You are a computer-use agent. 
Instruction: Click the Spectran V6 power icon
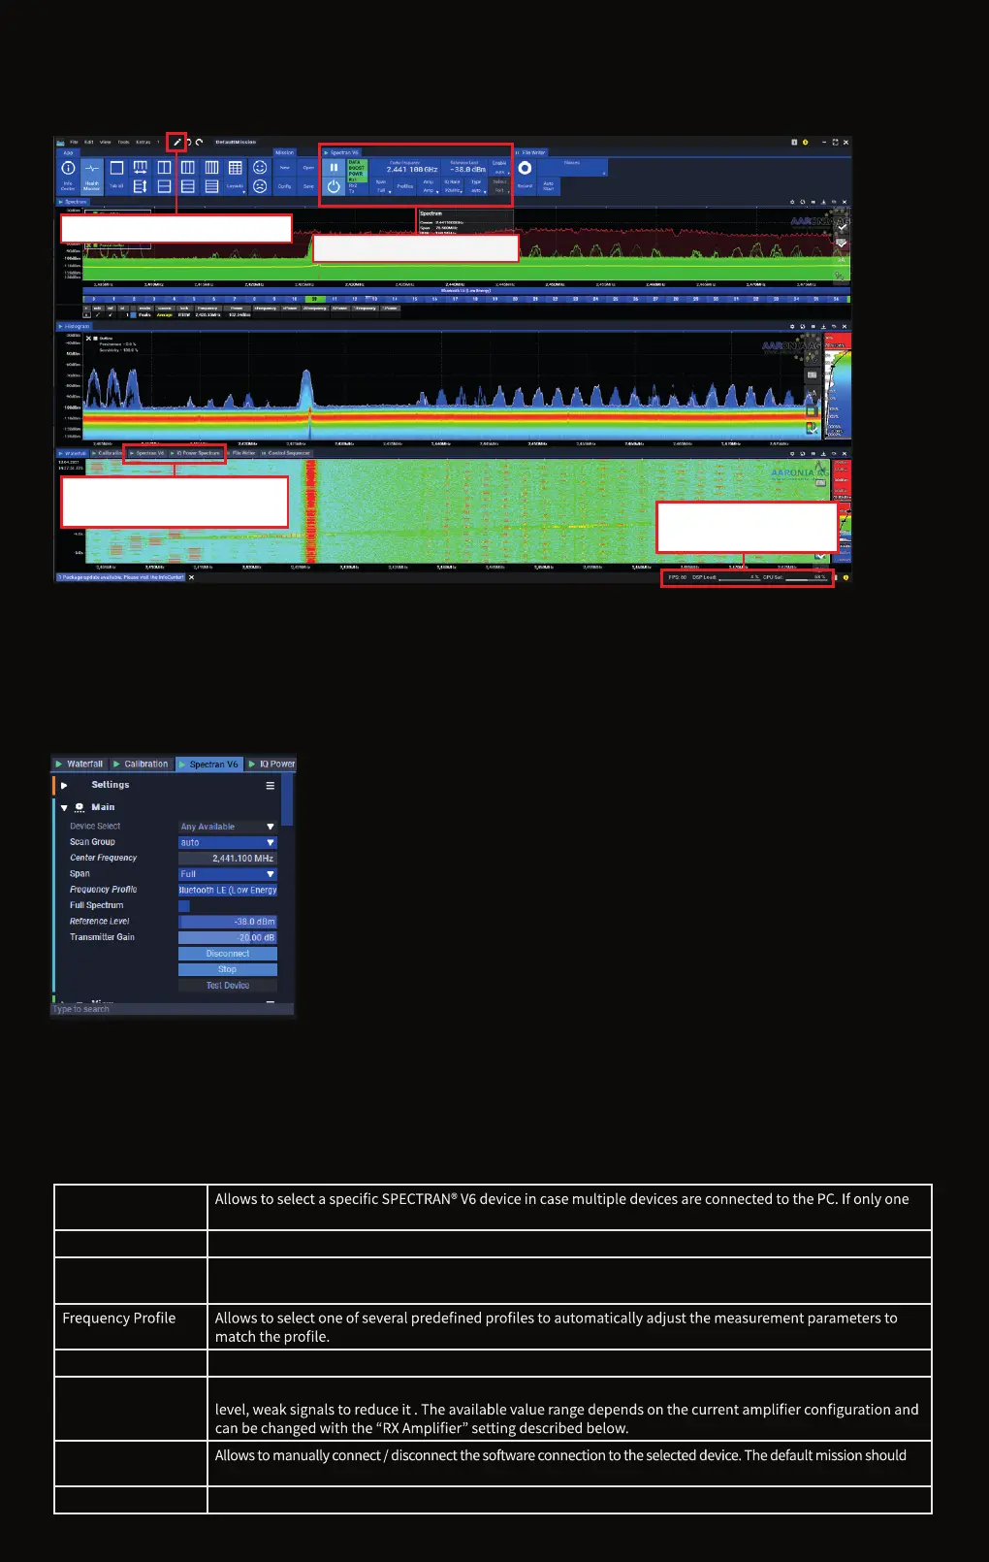(x=334, y=186)
